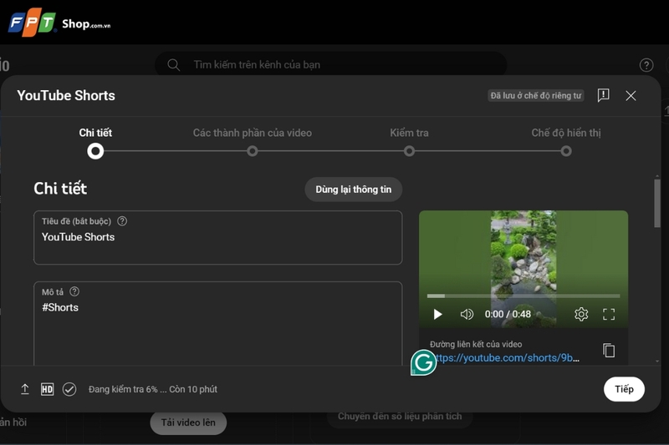This screenshot has height=445, width=669.
Task: Click Đang kiểm tra 6% status text
Action: [153, 389]
